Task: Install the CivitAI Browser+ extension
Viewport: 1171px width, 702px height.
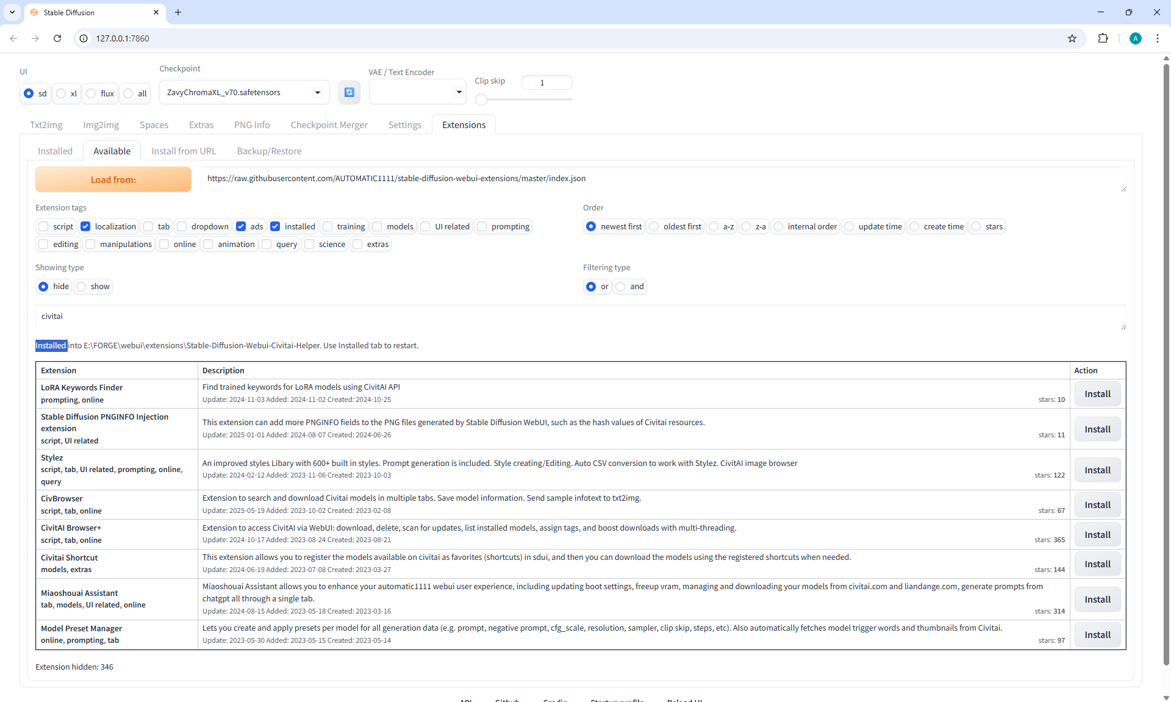Action: tap(1097, 535)
